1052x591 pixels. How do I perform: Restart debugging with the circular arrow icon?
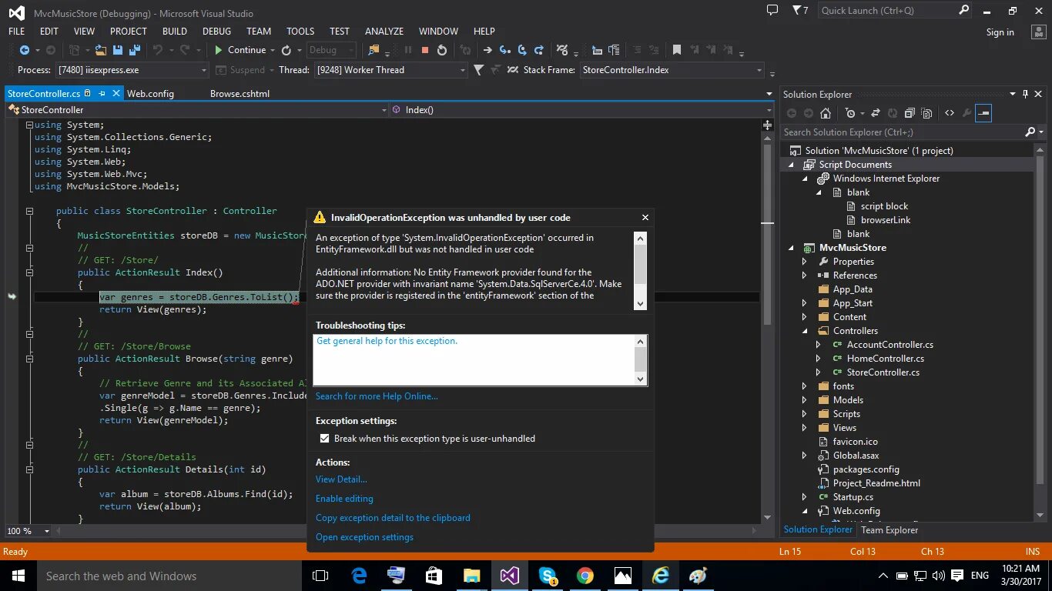coord(442,50)
